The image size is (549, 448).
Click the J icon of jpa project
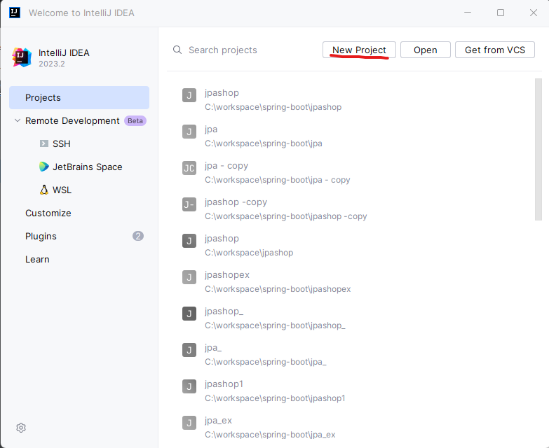click(189, 132)
